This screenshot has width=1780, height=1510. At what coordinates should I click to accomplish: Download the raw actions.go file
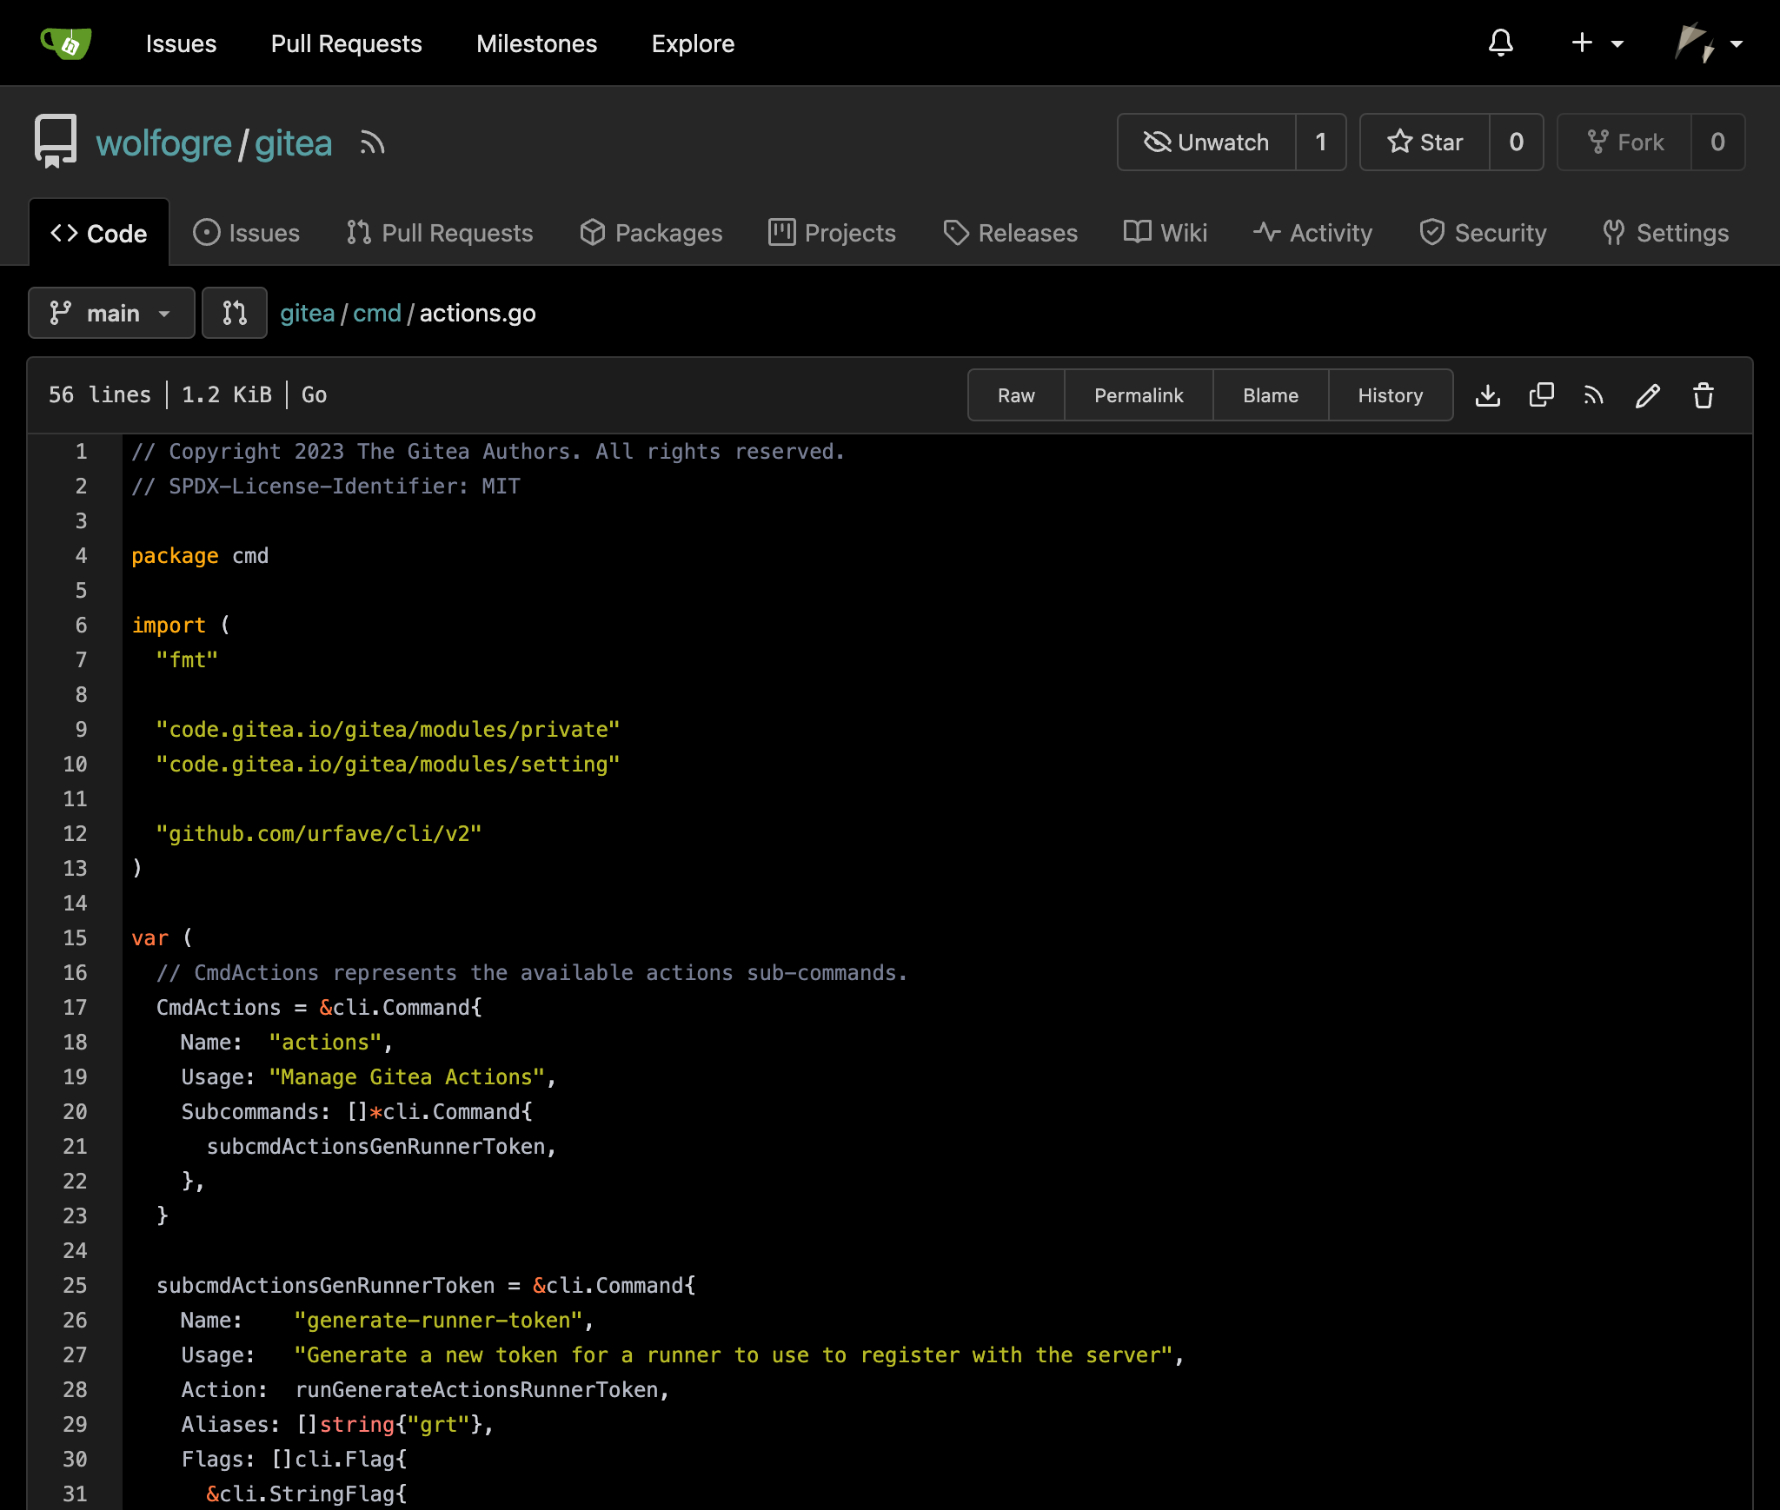point(1489,395)
